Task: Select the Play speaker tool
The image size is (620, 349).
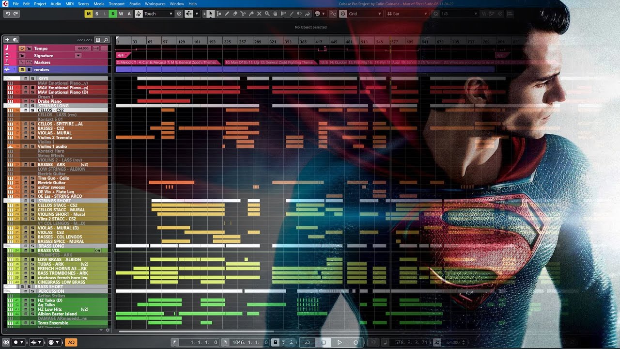Action: tap(299, 14)
